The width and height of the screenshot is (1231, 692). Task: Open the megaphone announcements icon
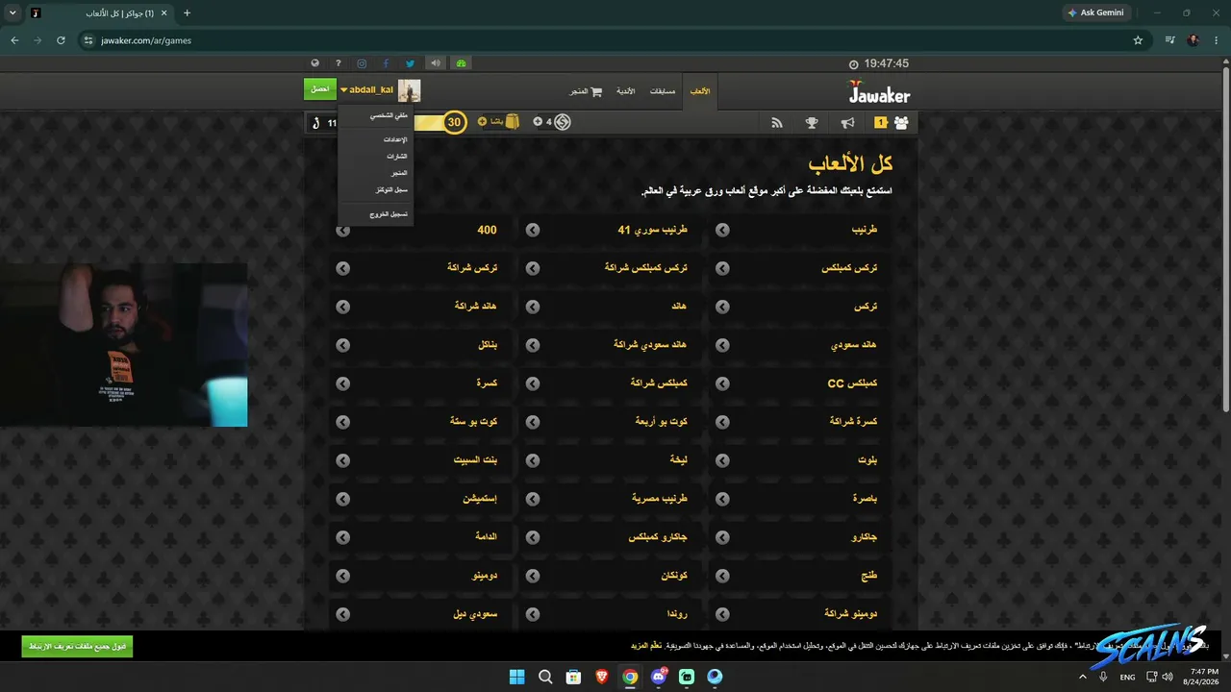[847, 122]
